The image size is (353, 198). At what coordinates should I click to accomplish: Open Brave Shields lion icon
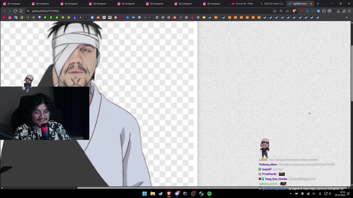point(294,11)
